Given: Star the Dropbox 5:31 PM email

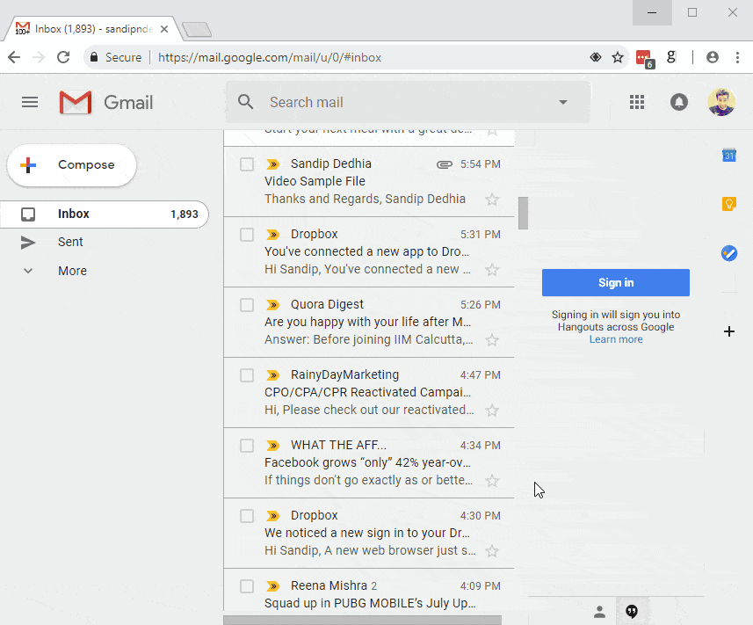Looking at the screenshot, I should 492,270.
